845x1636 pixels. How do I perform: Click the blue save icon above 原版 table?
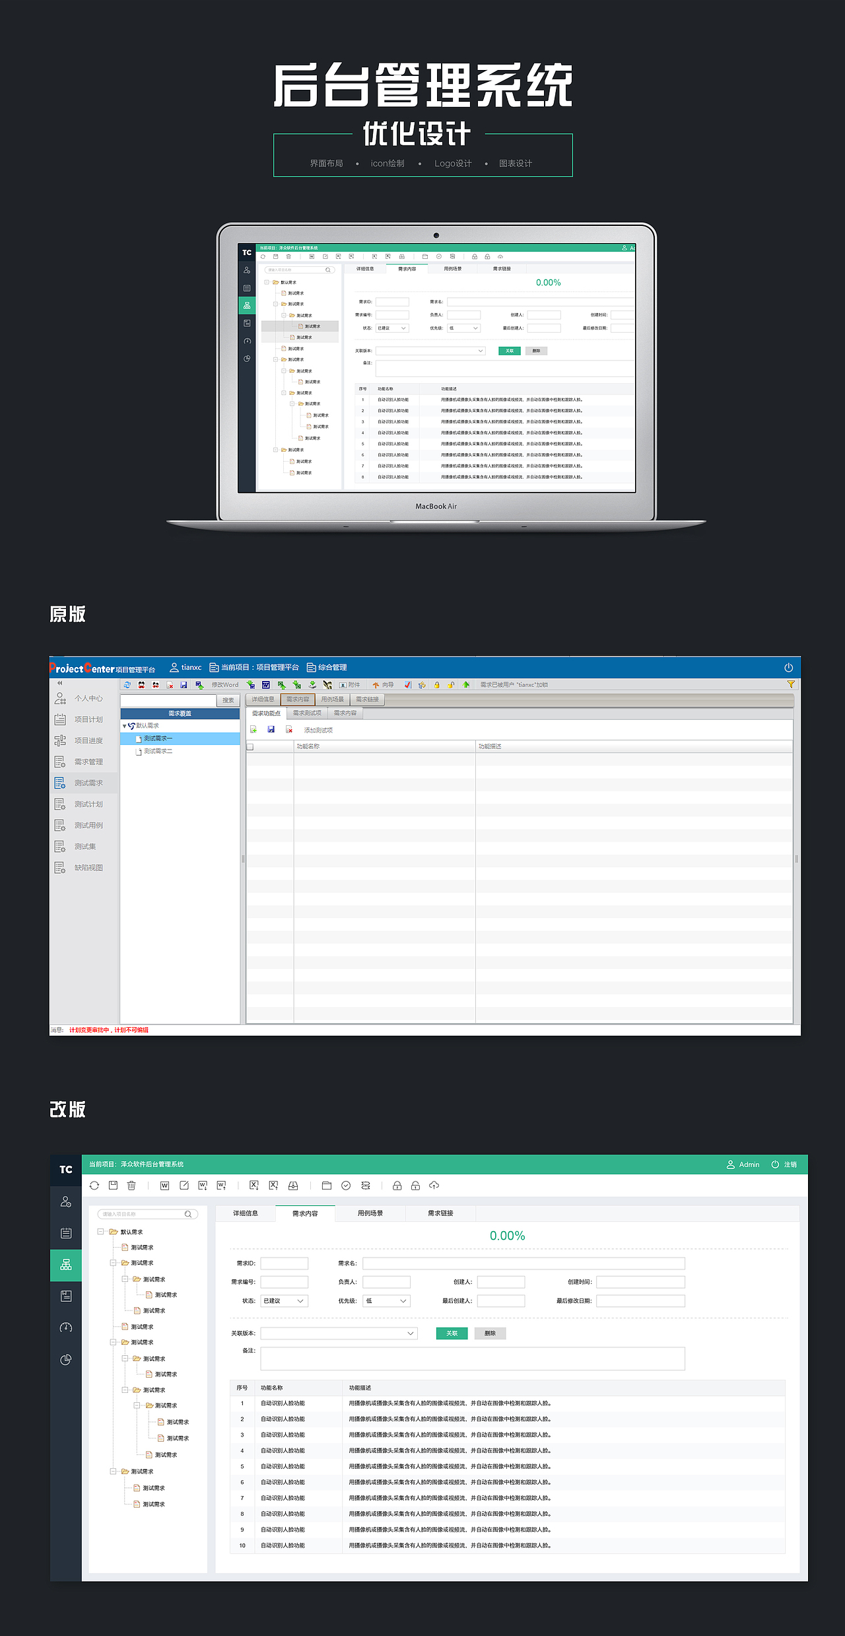(x=271, y=729)
